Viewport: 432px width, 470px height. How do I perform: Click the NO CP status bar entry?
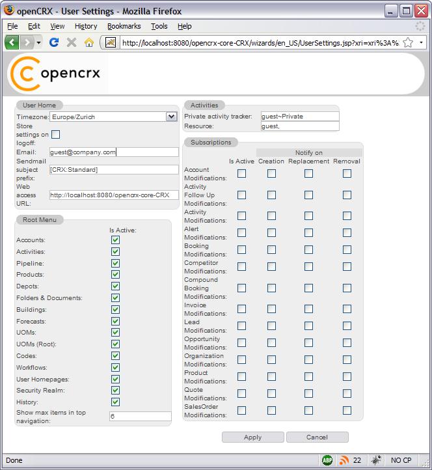coord(401,460)
